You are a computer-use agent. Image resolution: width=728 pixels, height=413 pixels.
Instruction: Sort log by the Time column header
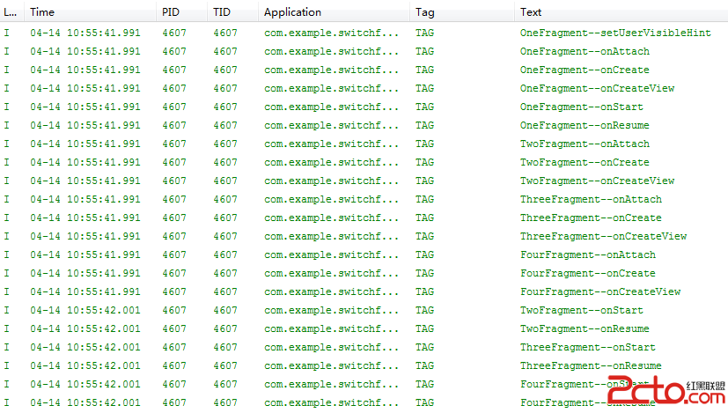[x=42, y=12]
